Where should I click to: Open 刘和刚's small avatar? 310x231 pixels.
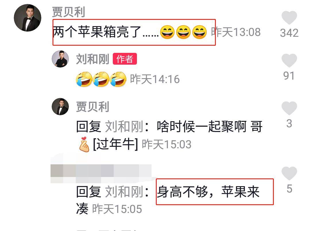(x=60, y=59)
